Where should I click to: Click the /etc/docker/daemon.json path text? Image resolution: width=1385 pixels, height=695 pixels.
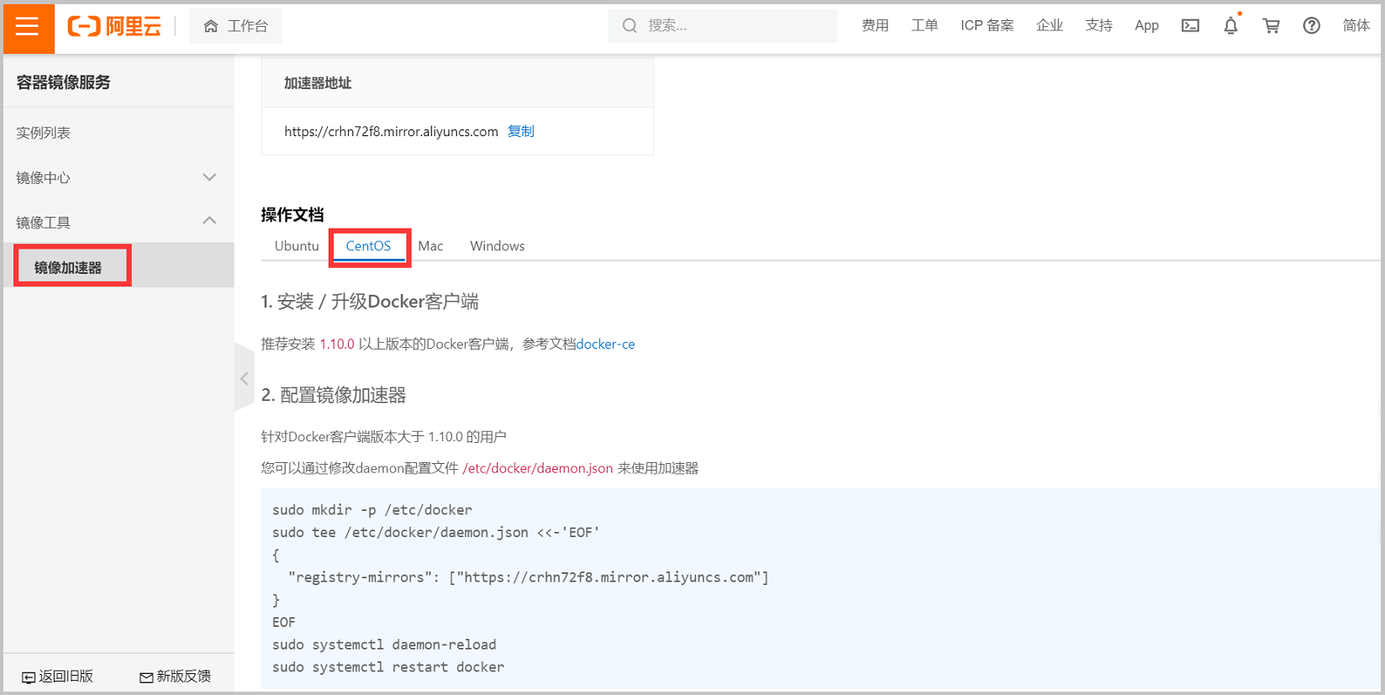pos(538,468)
